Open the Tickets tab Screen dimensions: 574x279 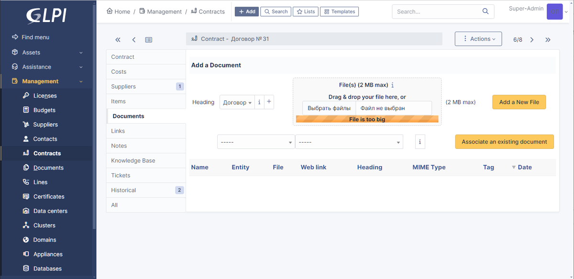[x=146, y=176]
